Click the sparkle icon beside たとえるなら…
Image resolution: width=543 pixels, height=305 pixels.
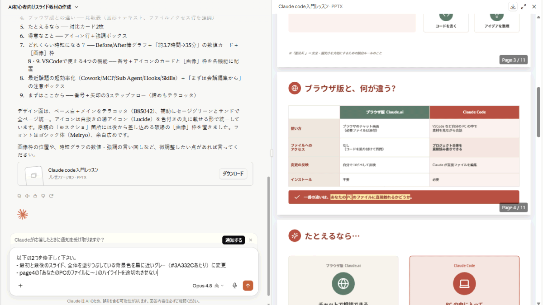(x=295, y=235)
